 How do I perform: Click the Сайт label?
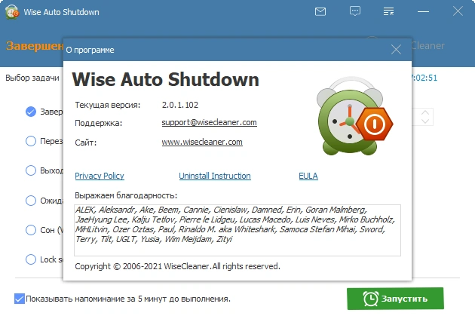[x=86, y=143]
